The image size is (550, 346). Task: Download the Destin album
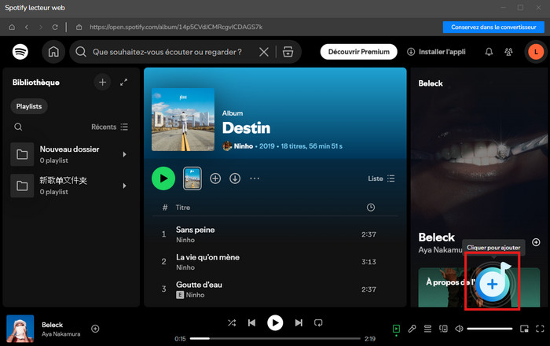(x=235, y=179)
